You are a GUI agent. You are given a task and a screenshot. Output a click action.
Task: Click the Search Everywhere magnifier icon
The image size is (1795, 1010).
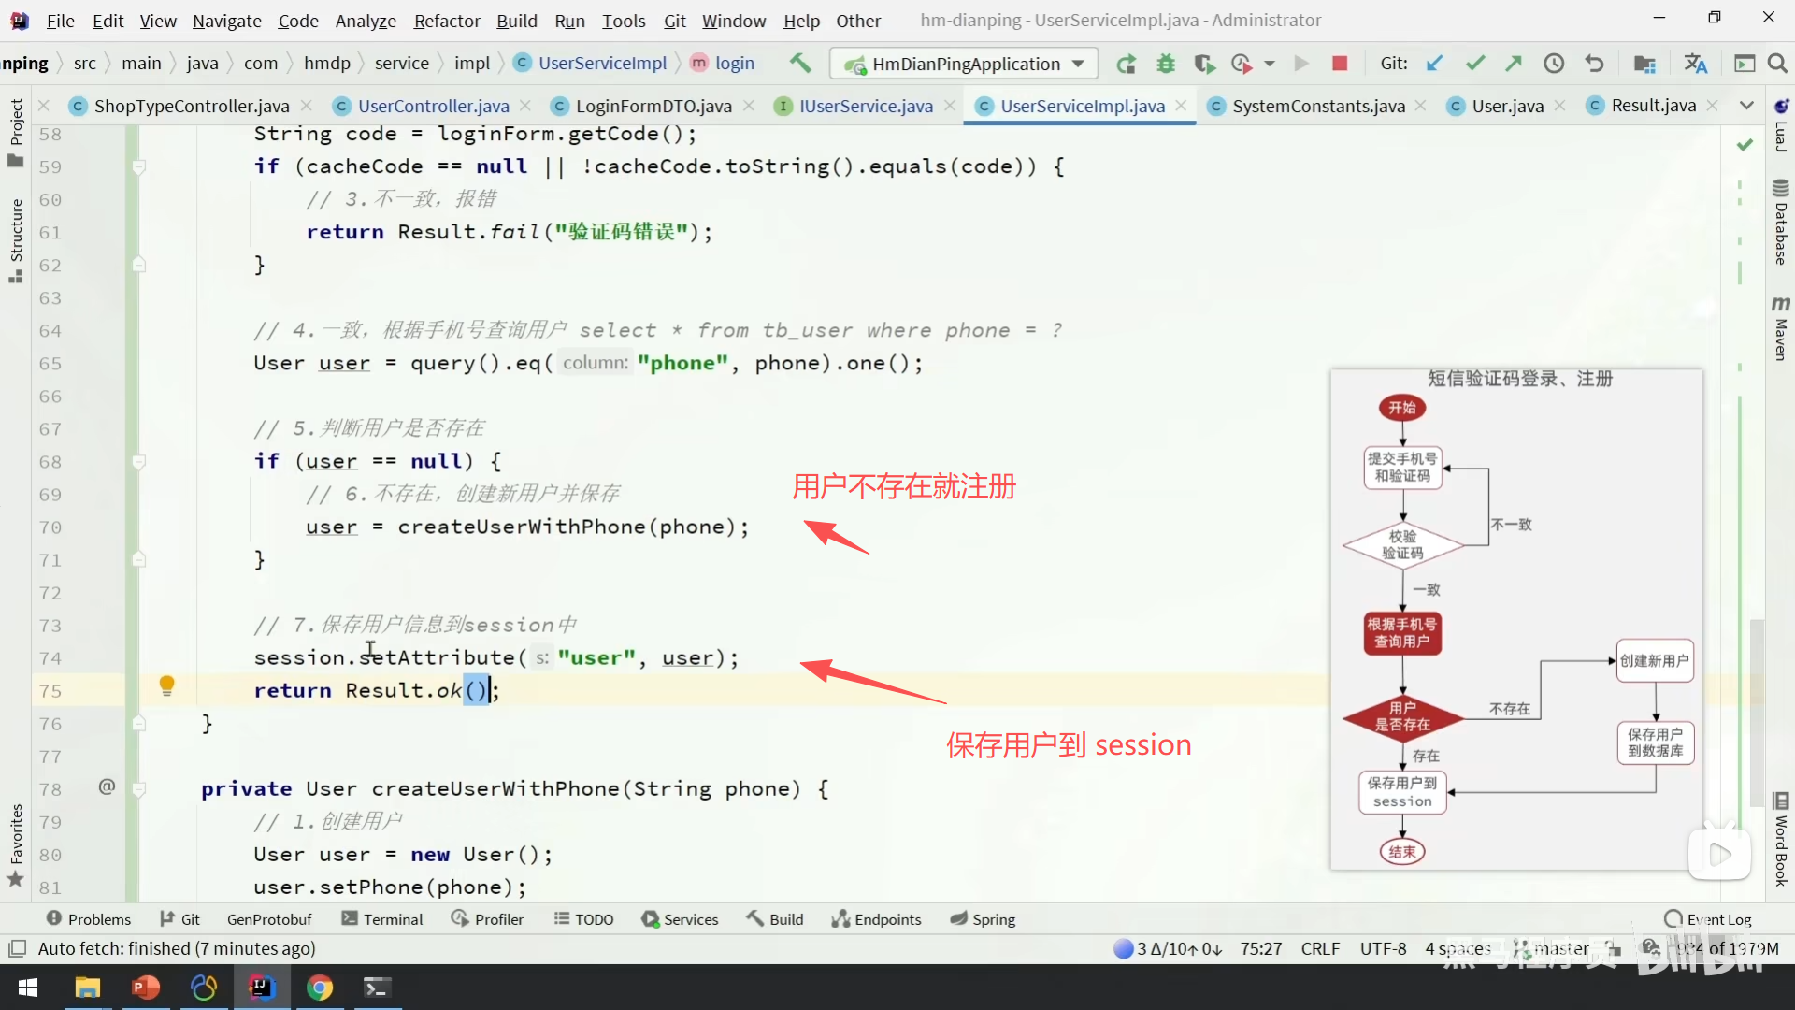point(1777,64)
